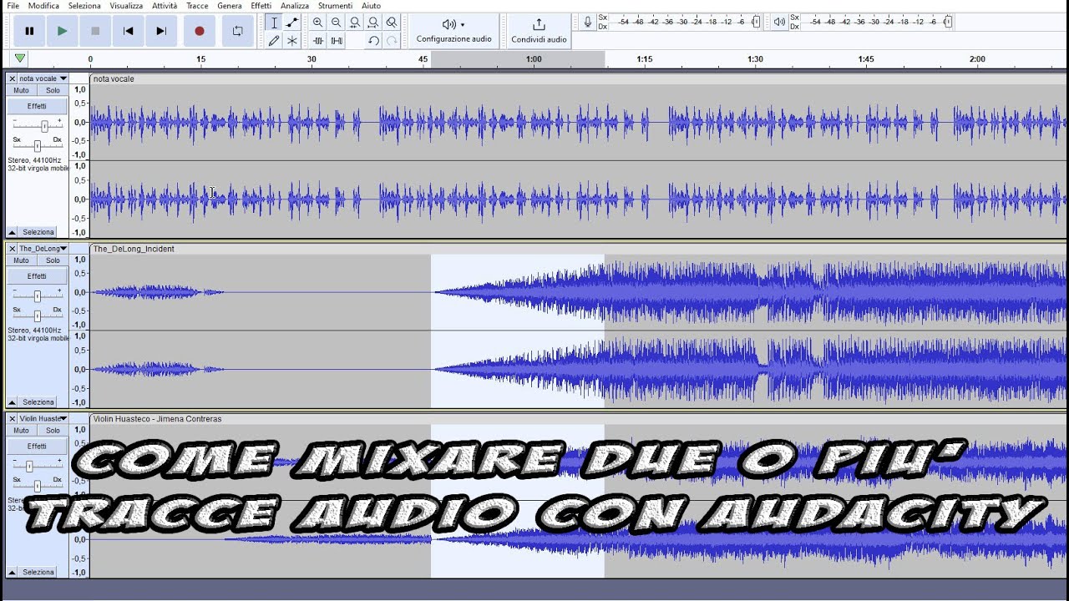The width and height of the screenshot is (1069, 601).
Task: Open Effetti for The_DeLong track
Action: pyautogui.click(x=37, y=276)
